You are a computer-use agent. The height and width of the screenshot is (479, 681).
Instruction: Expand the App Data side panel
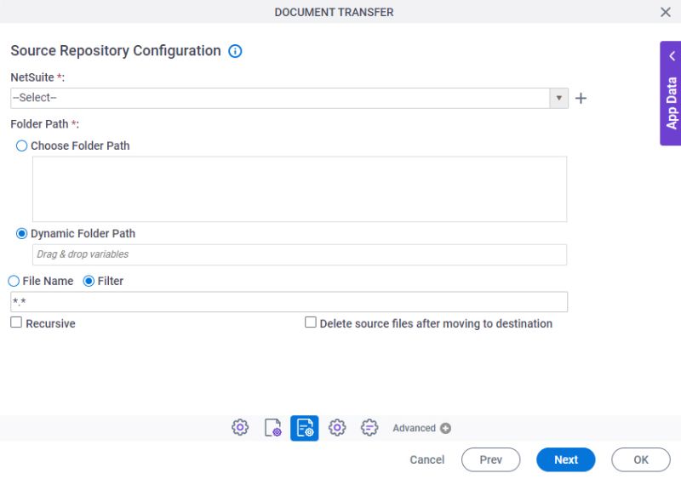pos(671,94)
